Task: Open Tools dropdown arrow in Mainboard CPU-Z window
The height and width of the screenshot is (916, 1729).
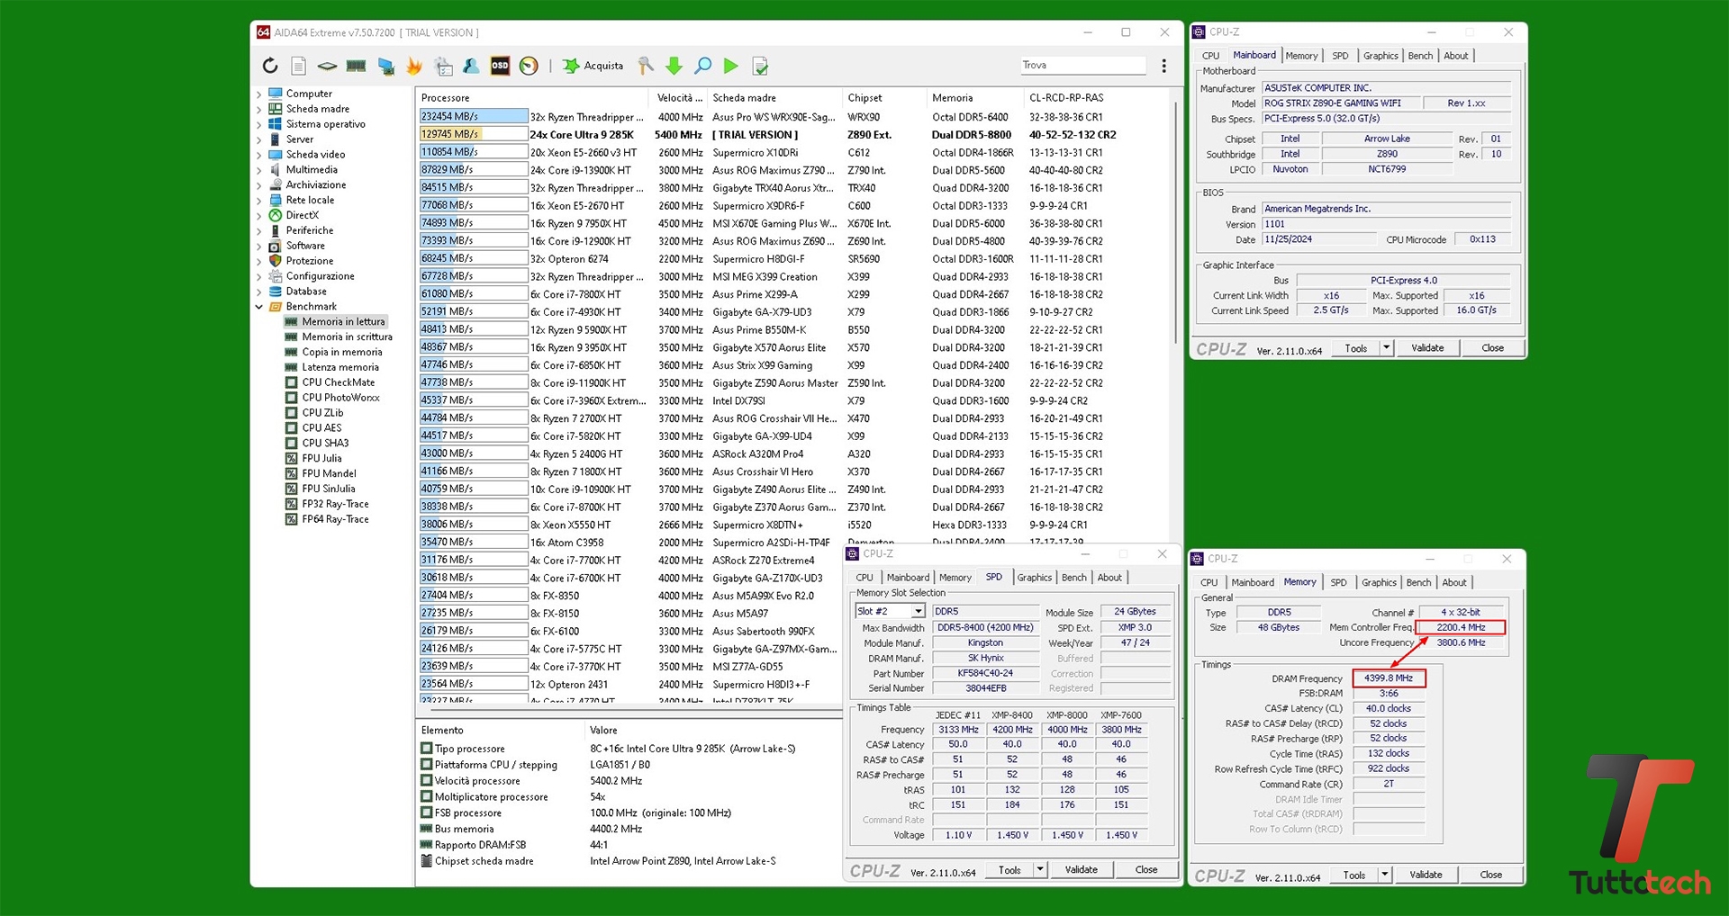Action: pyautogui.click(x=1386, y=348)
